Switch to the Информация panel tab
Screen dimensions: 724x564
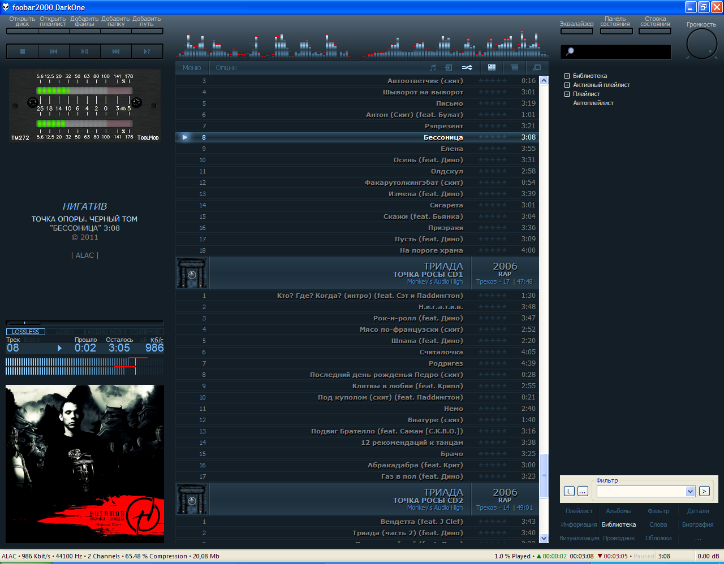579,524
